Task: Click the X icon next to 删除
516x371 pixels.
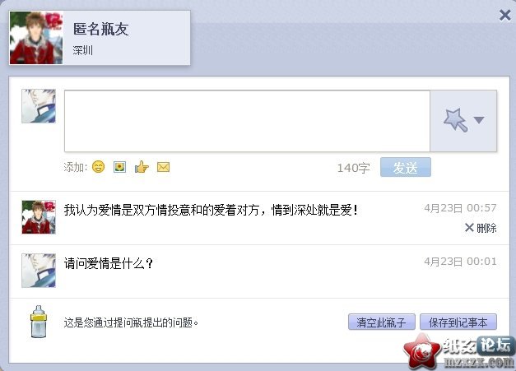Action: pos(469,227)
